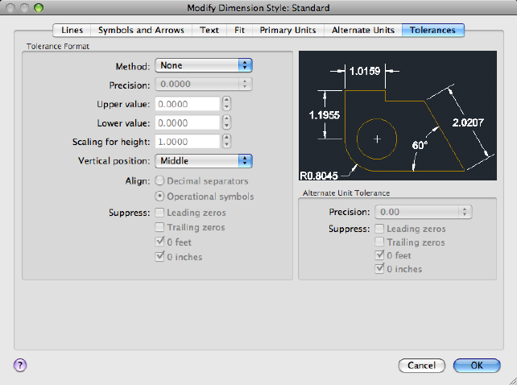
Task: Toggle Trailing zeros in Alternate Unit Tolerance
Action: [x=379, y=242]
